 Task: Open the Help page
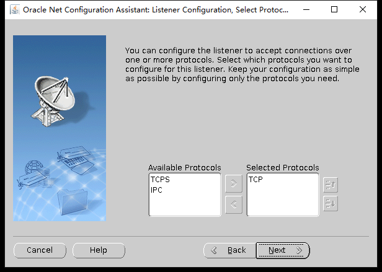[99, 250]
